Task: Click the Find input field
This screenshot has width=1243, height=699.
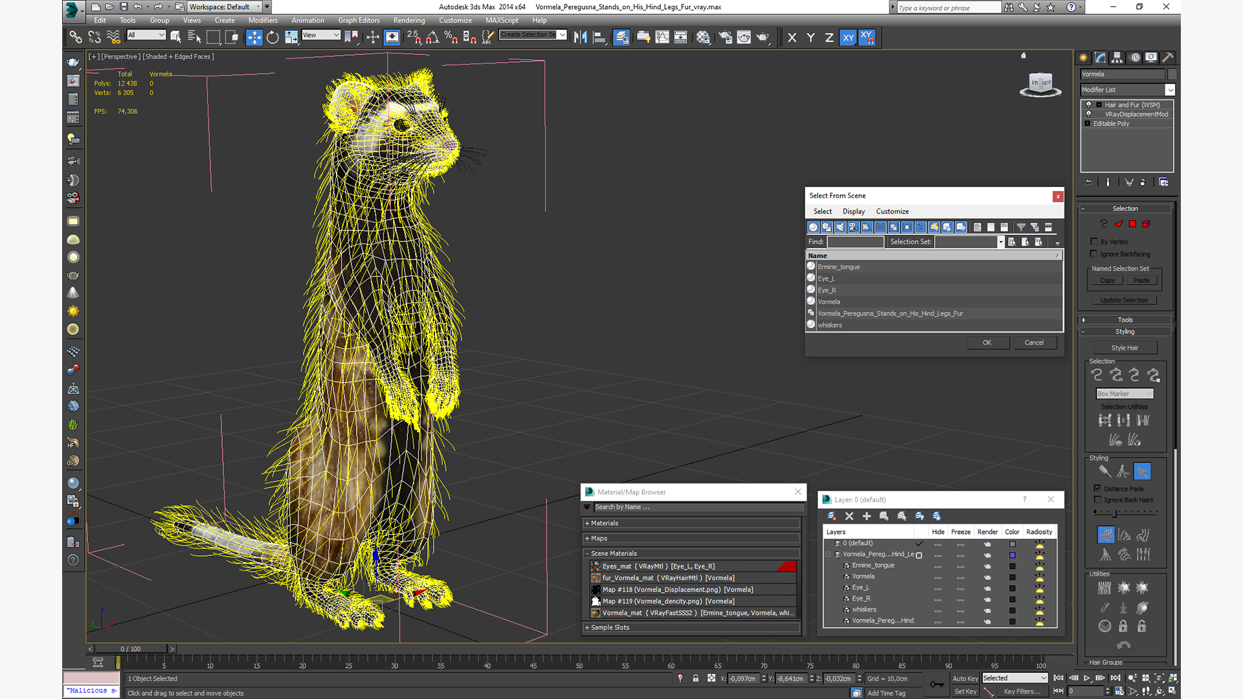Action: click(x=855, y=242)
